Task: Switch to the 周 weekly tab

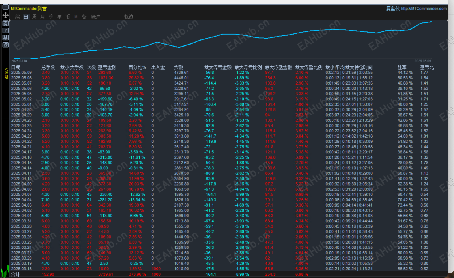Action: (34, 17)
